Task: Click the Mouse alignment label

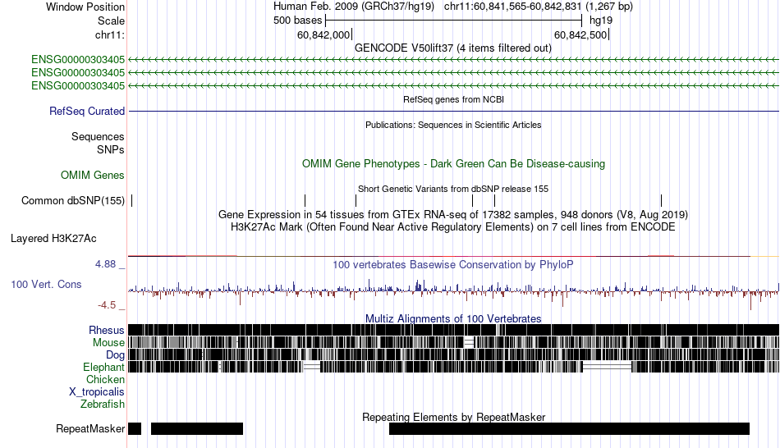Action: 108,343
